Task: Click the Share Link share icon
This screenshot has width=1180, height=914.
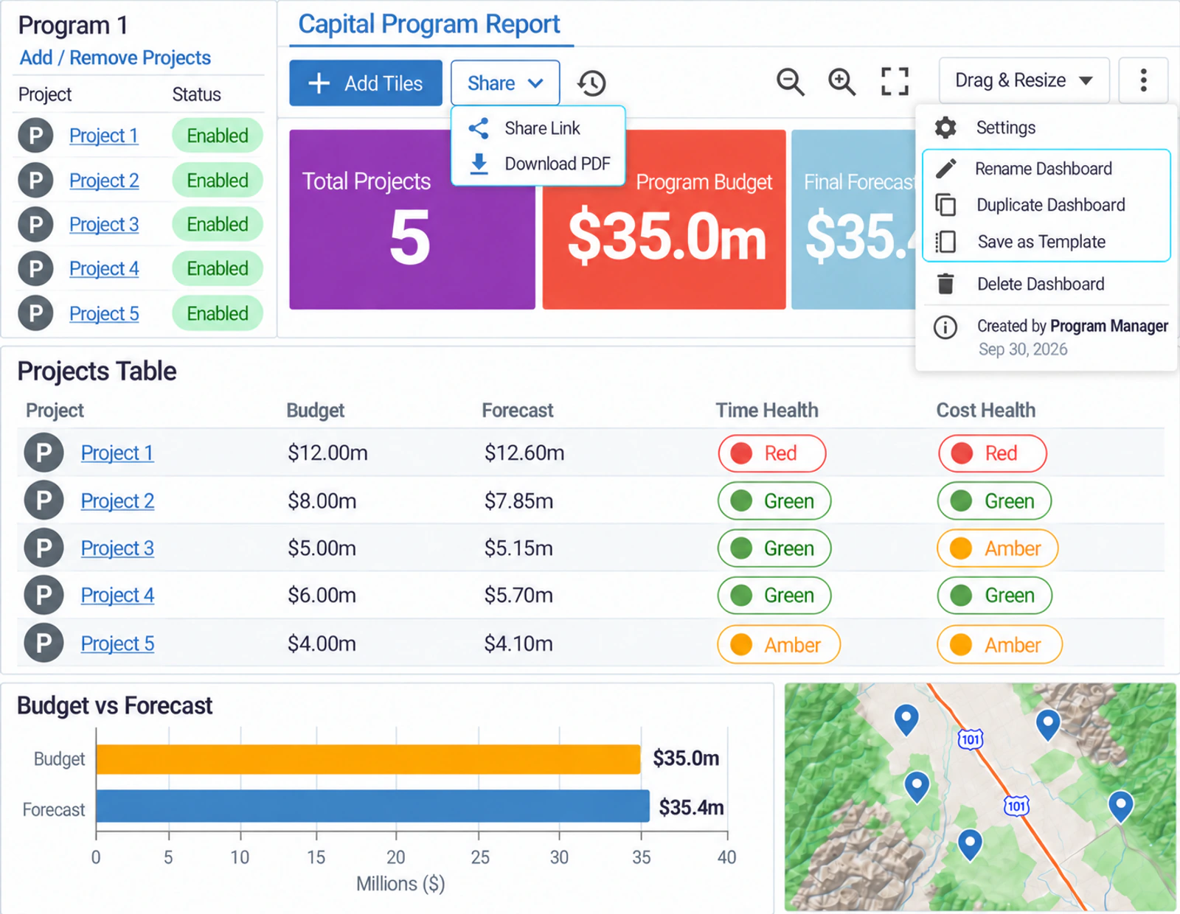Action: point(479,128)
